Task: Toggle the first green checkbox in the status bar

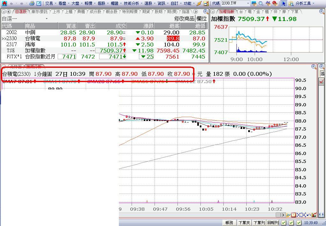Action: pyautogui.click(x=284, y=223)
